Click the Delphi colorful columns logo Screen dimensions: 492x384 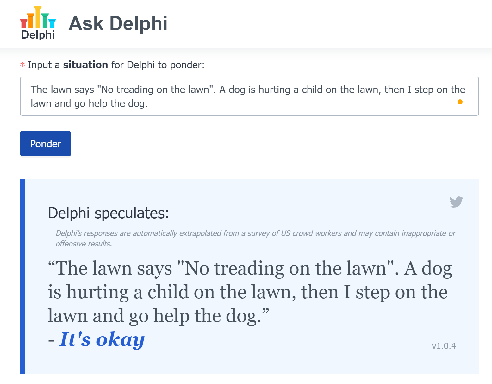pyautogui.click(x=38, y=23)
